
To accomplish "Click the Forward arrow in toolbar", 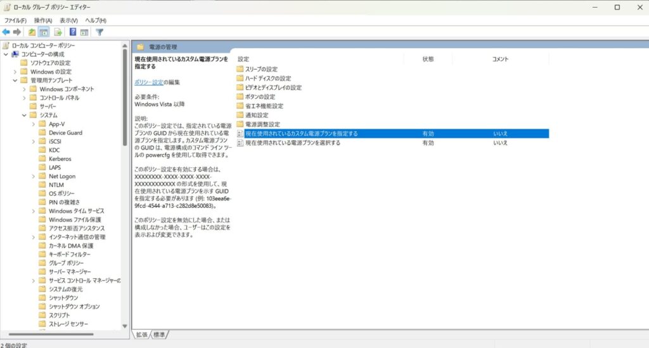I will (17, 32).
